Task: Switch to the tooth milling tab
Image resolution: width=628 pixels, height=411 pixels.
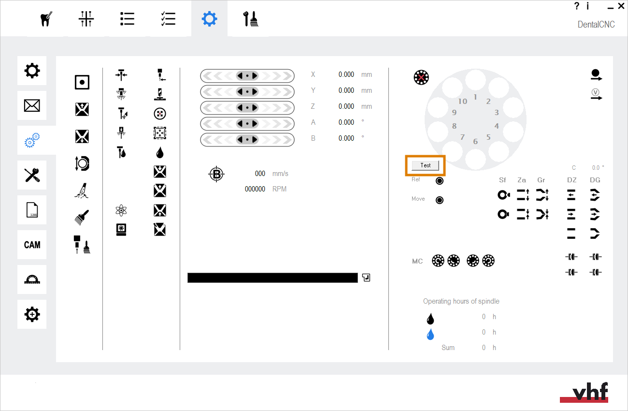Action: 45,19
